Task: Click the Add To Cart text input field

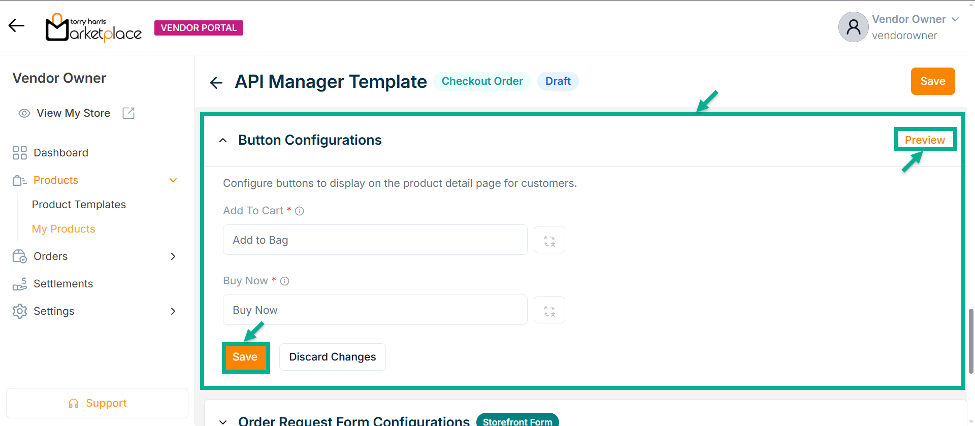Action: [x=375, y=240]
